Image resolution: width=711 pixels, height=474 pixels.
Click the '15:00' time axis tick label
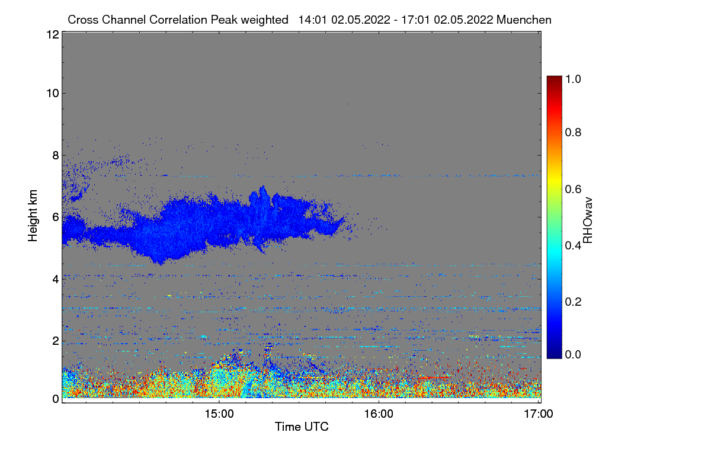pos(219,414)
